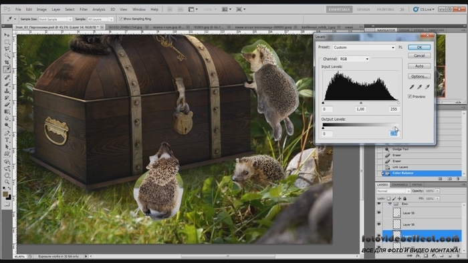Toggle the lock transparent pixels option
The image size is (468, 263).
coord(388,198)
